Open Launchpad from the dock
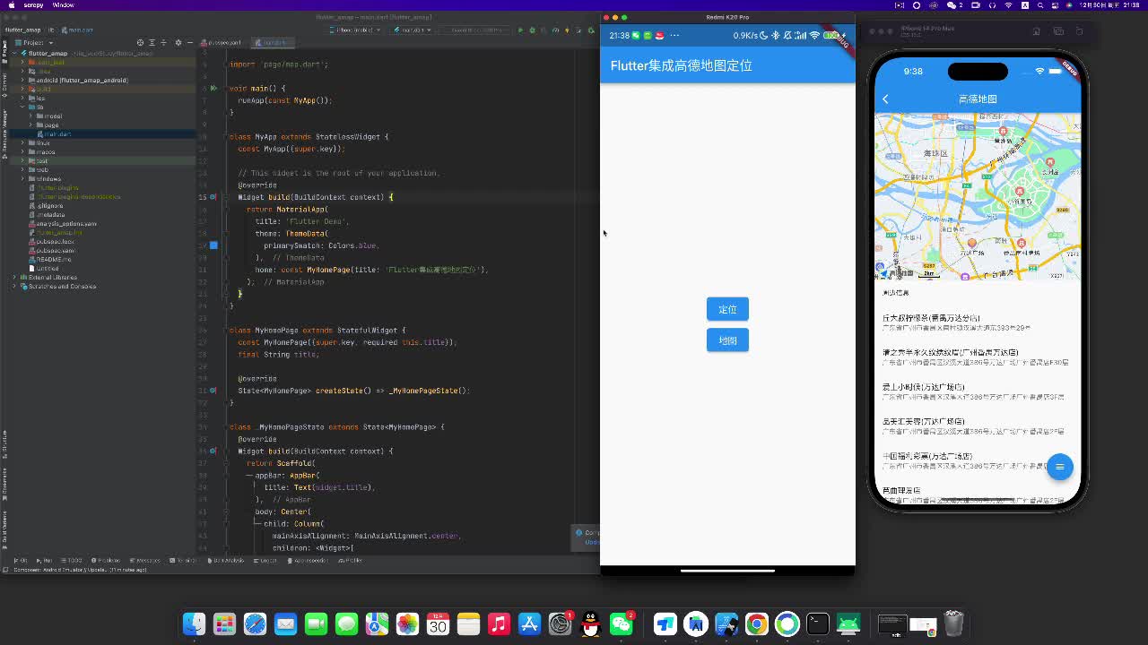Image resolution: width=1148 pixels, height=645 pixels. pyautogui.click(x=224, y=623)
